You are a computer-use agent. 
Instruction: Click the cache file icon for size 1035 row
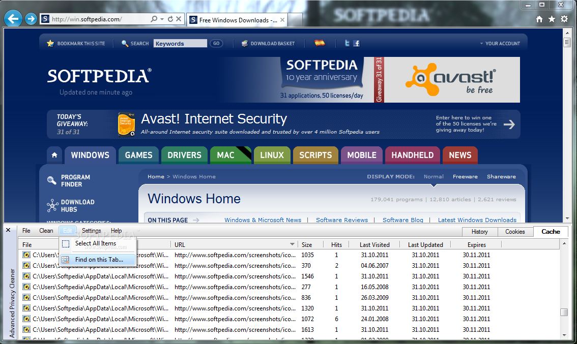[x=26, y=255]
